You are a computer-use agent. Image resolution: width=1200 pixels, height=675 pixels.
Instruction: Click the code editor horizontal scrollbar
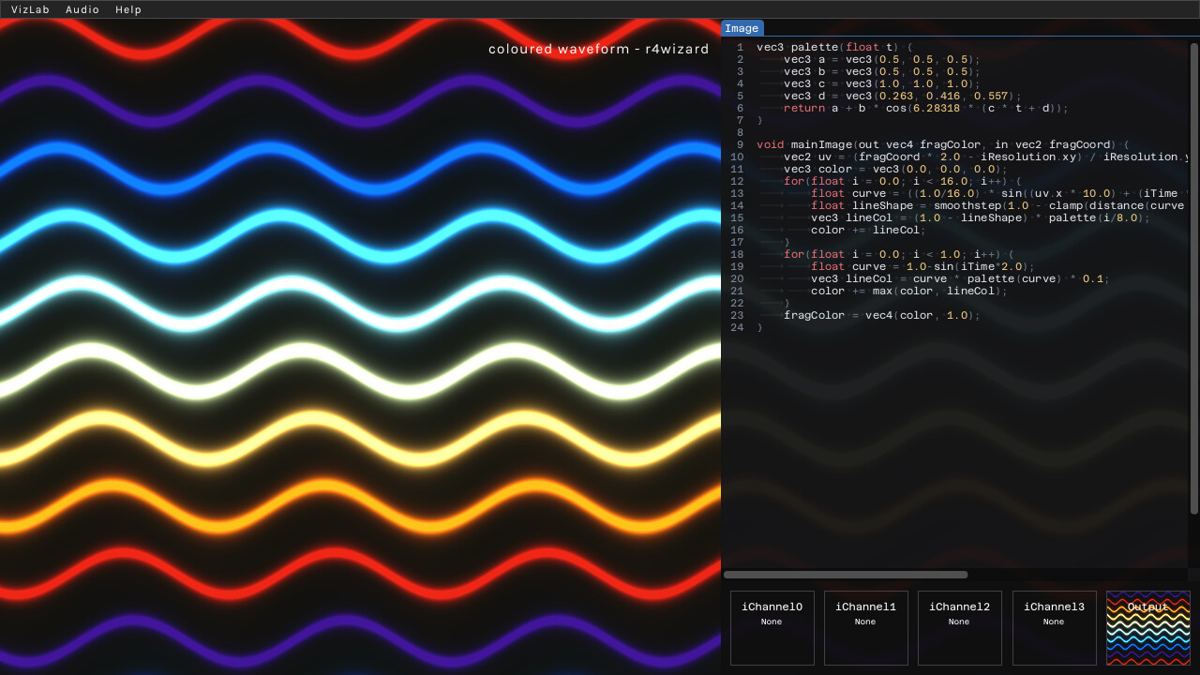tap(844, 575)
